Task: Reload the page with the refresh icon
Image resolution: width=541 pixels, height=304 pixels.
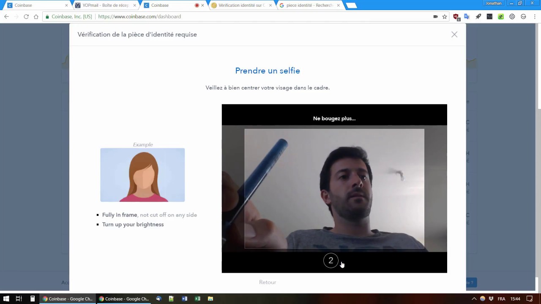Action: click(26, 16)
